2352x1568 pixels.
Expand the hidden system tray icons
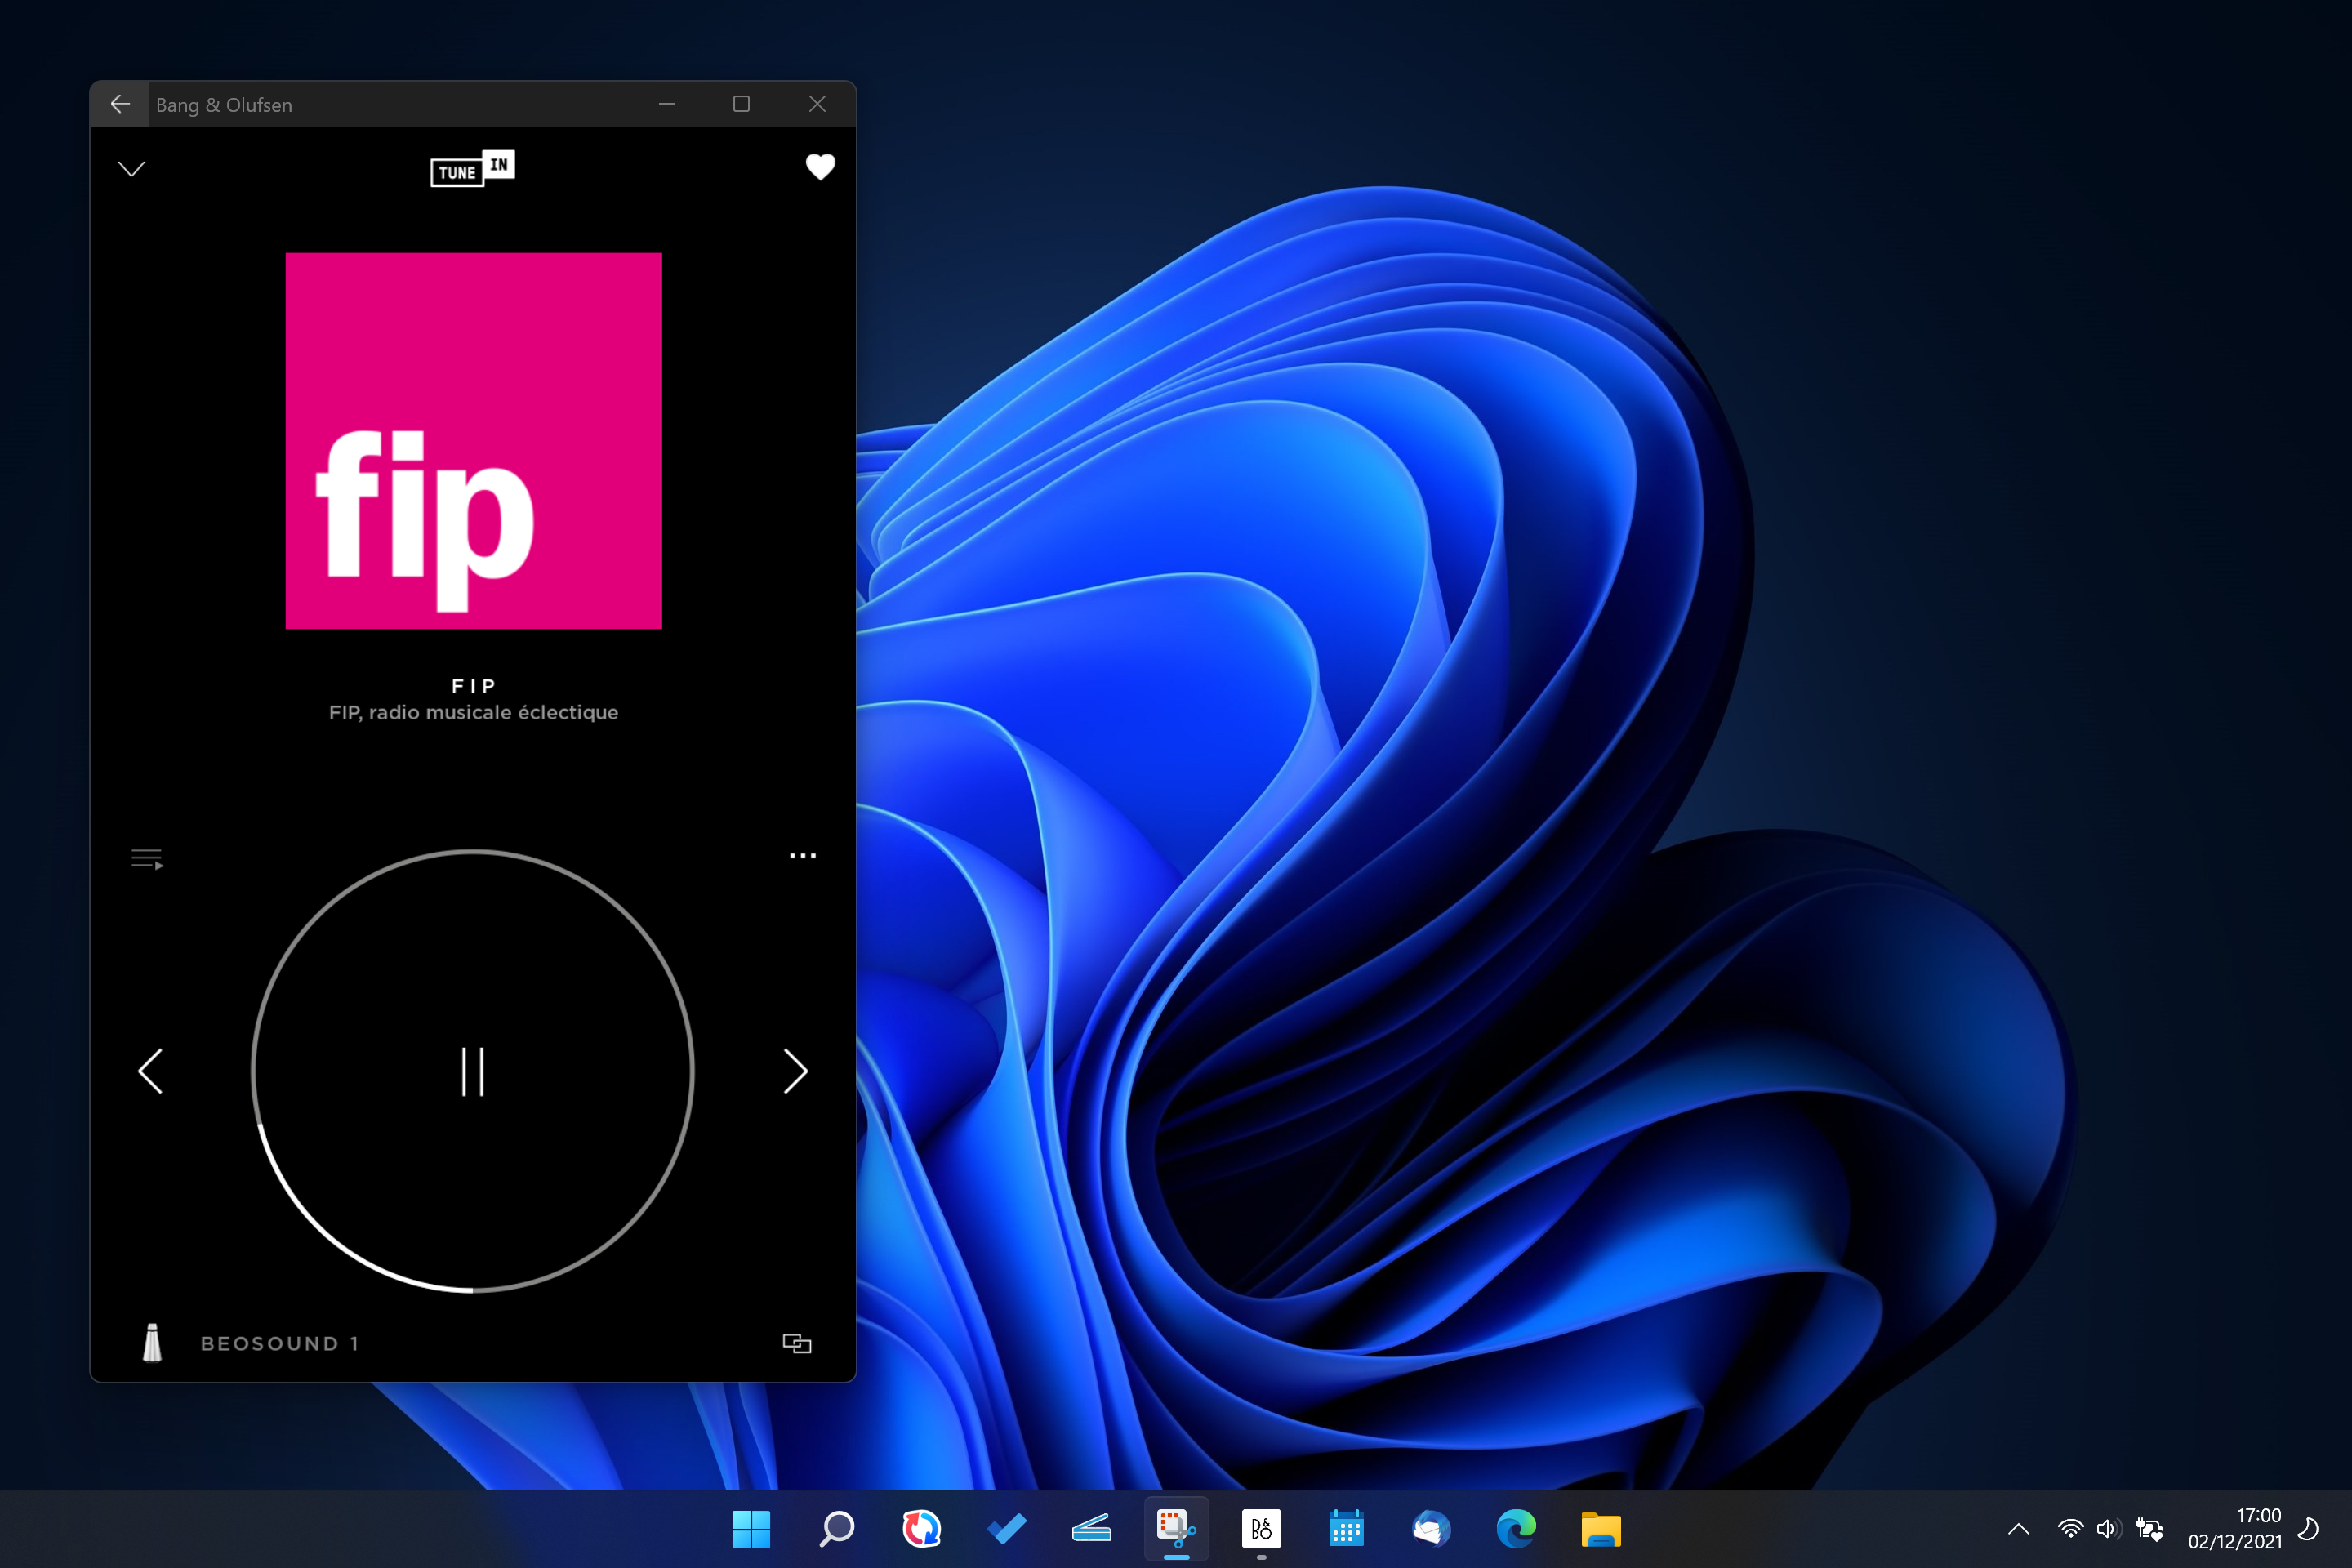point(2018,1528)
